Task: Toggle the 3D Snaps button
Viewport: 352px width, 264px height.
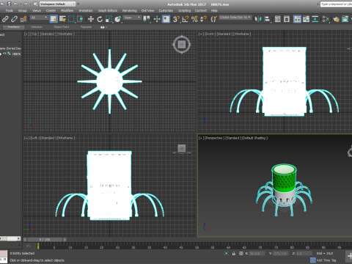Action: tap(176, 19)
